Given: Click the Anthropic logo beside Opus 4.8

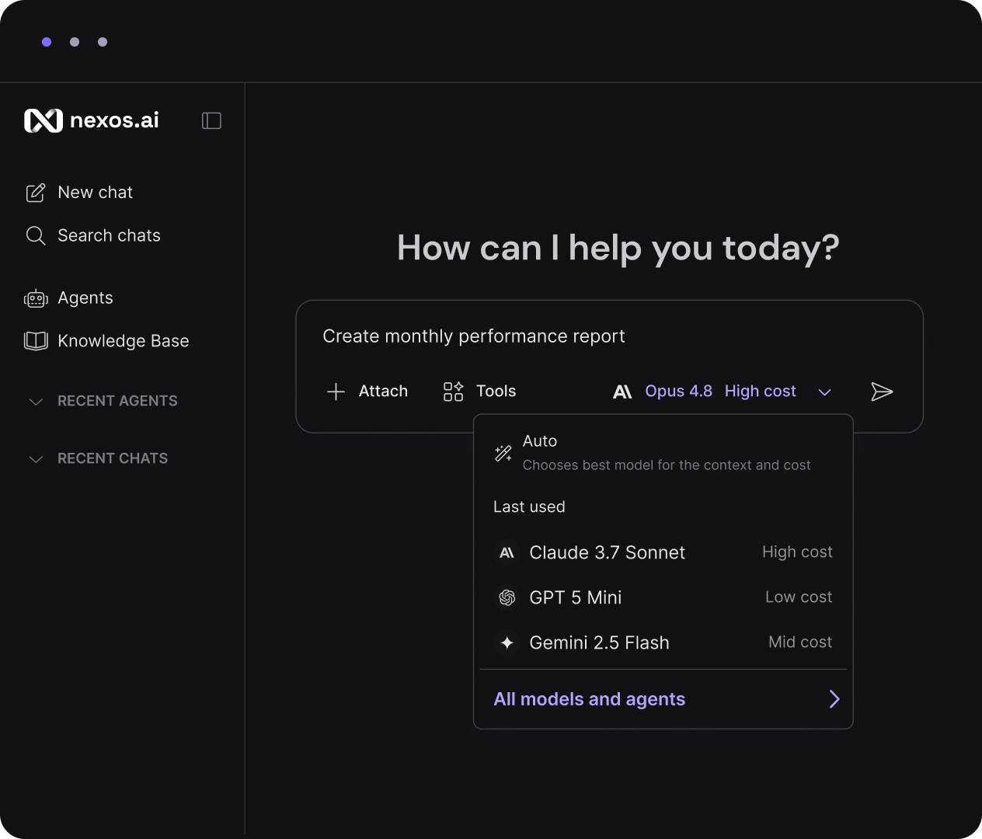Looking at the screenshot, I should click(622, 392).
